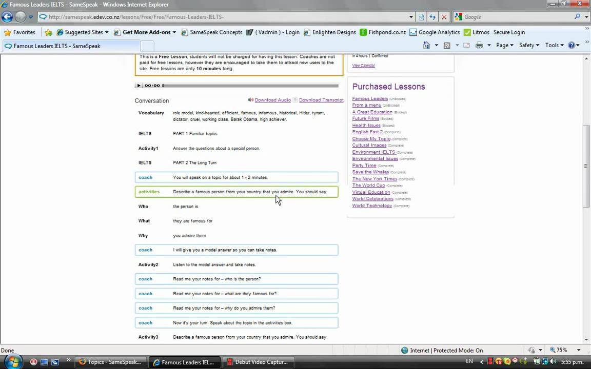Click the search magnifier icon
The height and width of the screenshot is (369, 591).
point(577,16)
